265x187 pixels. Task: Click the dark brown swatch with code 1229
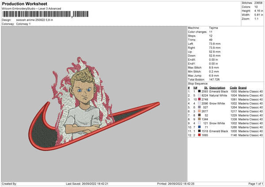[199, 115]
